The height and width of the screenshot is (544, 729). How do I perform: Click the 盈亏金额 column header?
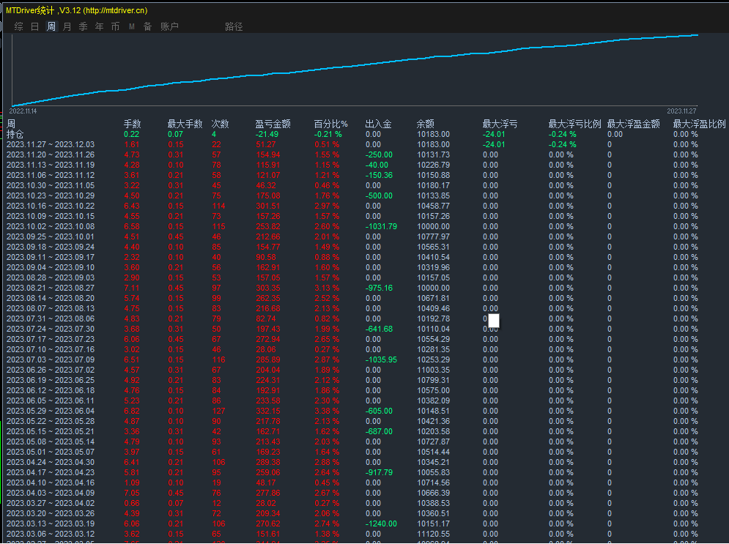[273, 124]
